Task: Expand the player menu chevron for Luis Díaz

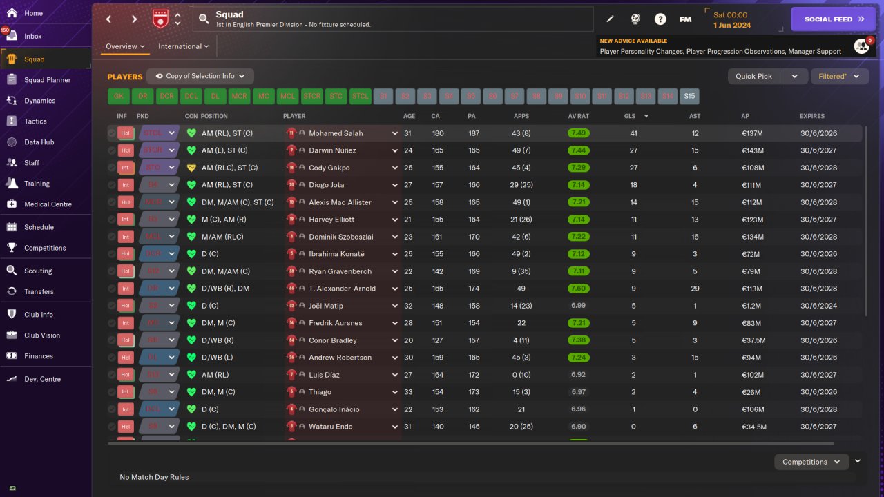Action: (395, 375)
